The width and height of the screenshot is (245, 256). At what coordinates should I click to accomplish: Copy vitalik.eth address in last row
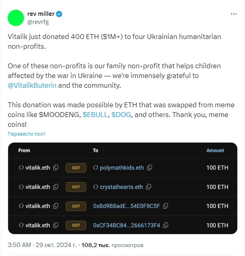pyautogui.click(x=56, y=225)
